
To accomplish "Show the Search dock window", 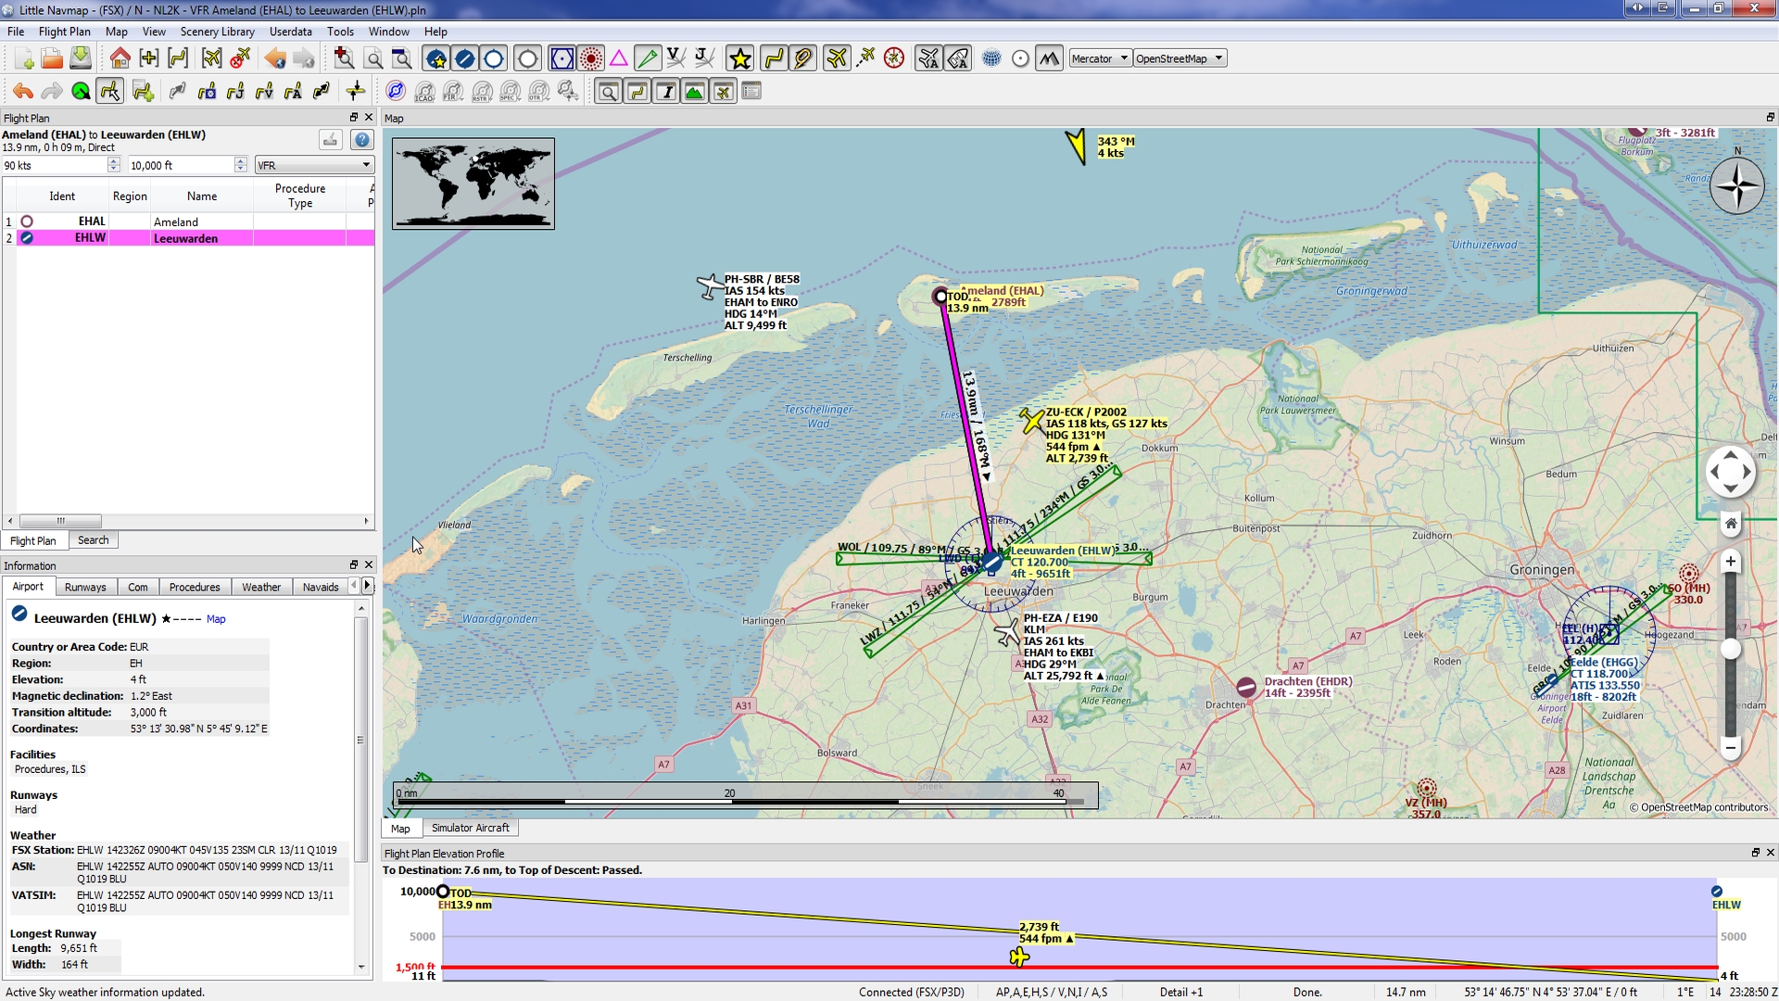I will pyautogui.click(x=608, y=92).
